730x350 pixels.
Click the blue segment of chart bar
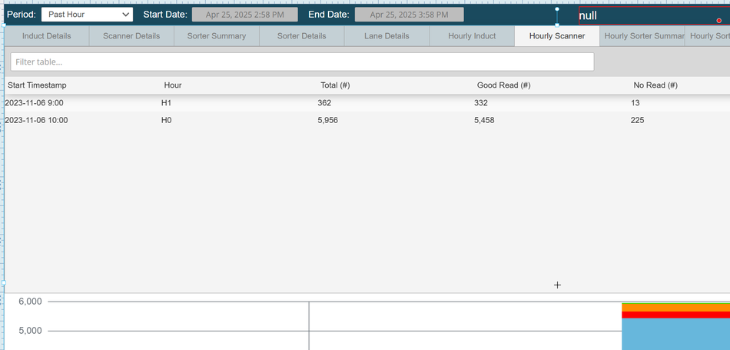[675, 334]
